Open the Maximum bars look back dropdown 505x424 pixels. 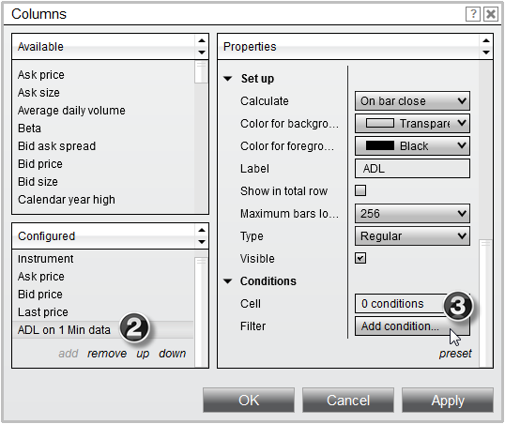pos(412,214)
